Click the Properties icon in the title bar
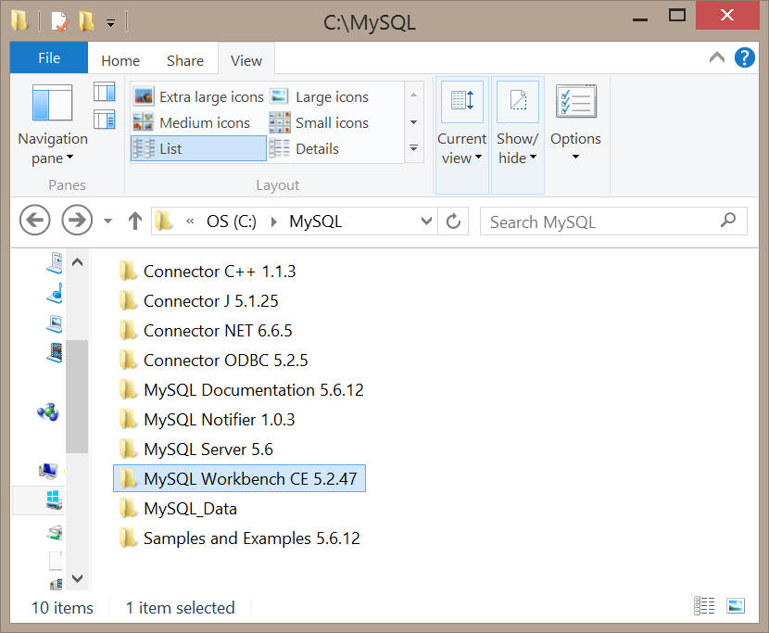 pyautogui.click(x=59, y=21)
